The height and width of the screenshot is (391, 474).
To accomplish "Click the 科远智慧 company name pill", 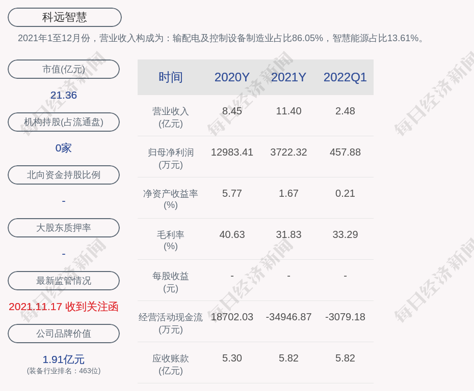I will click(x=64, y=17).
